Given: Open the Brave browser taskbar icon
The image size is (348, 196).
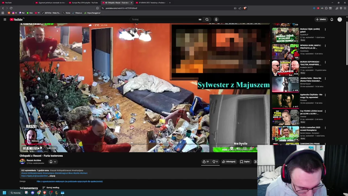Looking at the screenshot, I should point(45,193).
